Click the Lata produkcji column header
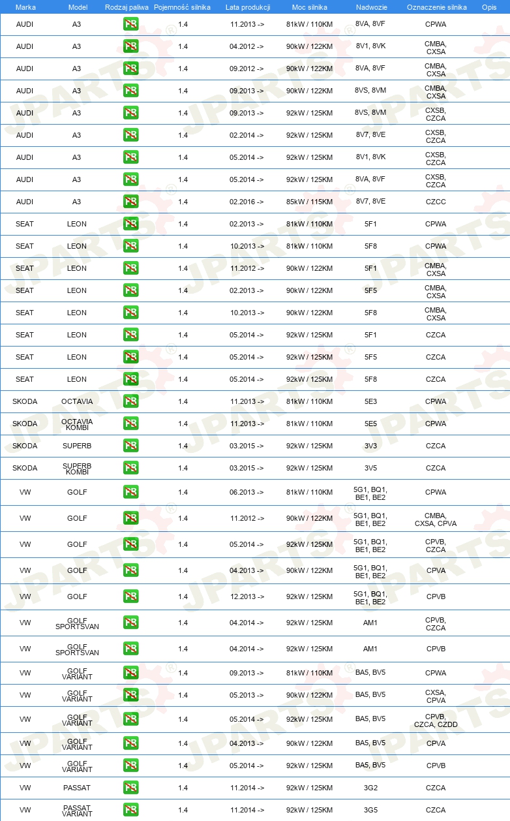 (x=248, y=7)
